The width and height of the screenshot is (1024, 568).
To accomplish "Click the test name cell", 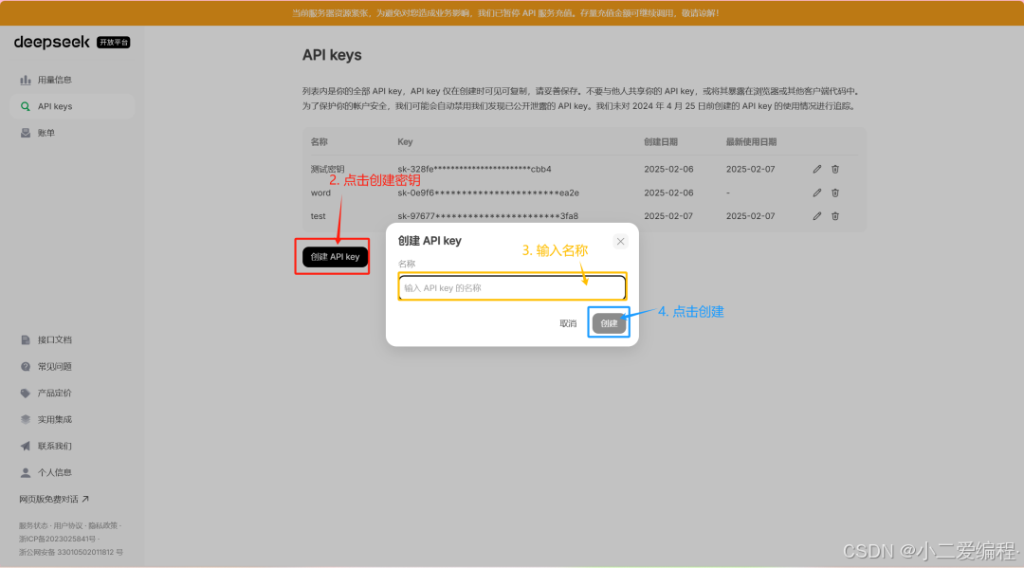I will (x=318, y=216).
